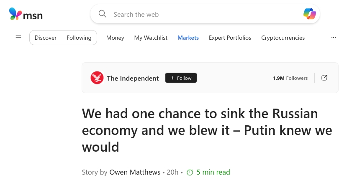The image size is (347, 193).
Task: Open the article in a new window icon
Action: click(324, 78)
